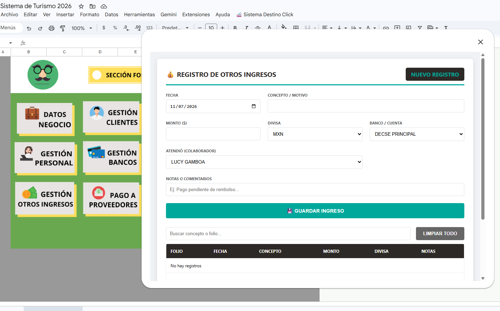Print the spreadsheet
The image size is (500, 311).
click(52, 28)
